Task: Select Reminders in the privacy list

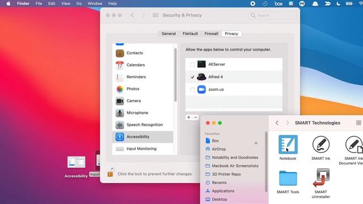Action: click(x=142, y=77)
